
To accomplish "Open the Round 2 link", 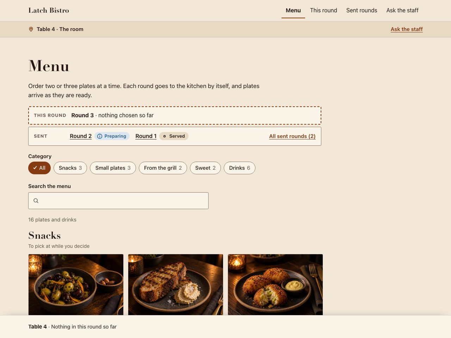I will click(x=81, y=136).
